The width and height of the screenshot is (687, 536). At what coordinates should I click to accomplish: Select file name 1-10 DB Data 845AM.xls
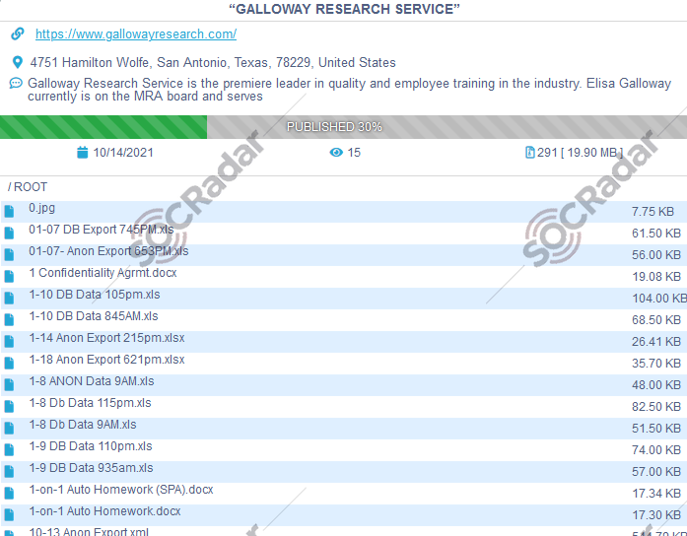click(94, 316)
